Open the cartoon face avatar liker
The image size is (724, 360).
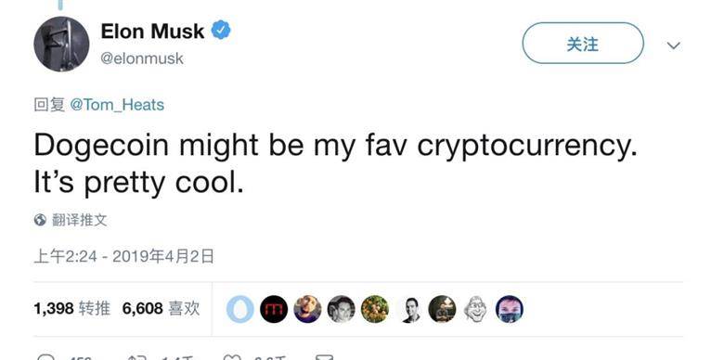475,309
